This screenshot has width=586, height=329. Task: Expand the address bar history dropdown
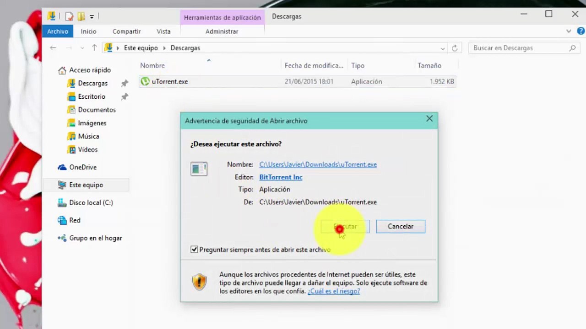click(443, 48)
